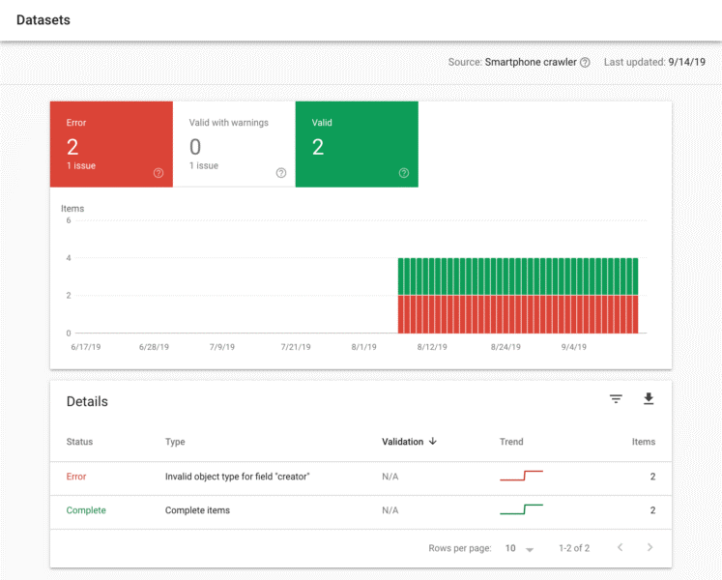
Task: Click the green bars in the chart
Action: click(x=517, y=275)
